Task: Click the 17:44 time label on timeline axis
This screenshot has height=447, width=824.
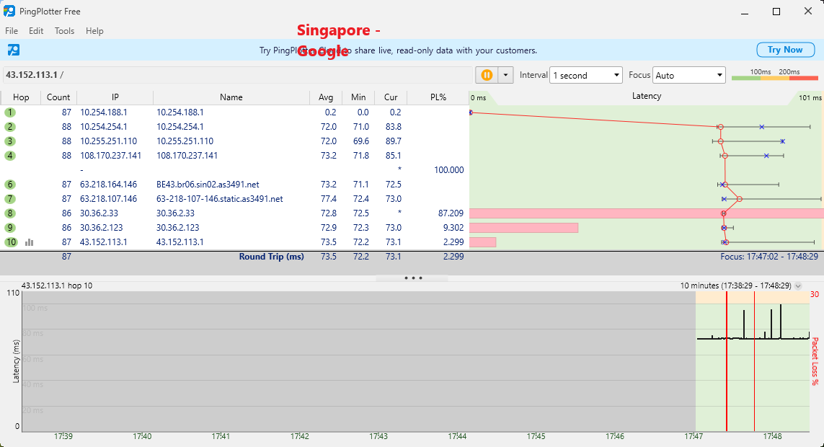Action: (x=457, y=436)
